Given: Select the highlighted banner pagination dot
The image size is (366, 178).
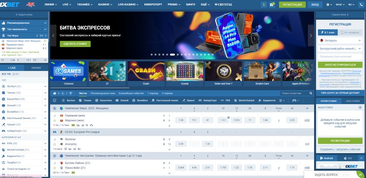Looking at the screenshot, I should click(172, 55).
